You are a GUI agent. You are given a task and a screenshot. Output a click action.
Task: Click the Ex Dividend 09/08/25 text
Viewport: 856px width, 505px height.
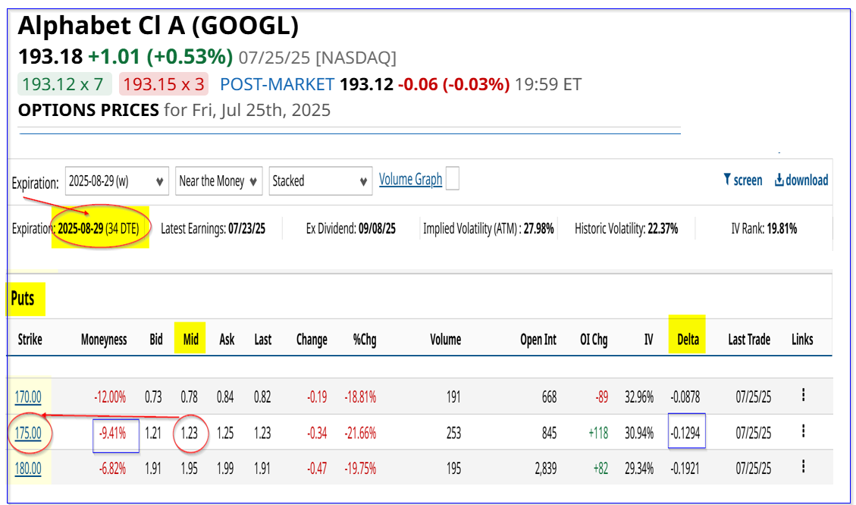(x=350, y=228)
